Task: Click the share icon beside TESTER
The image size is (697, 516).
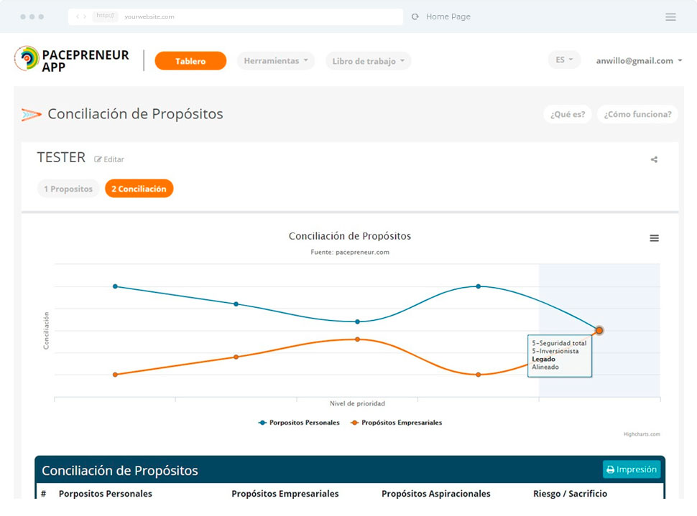Action: click(654, 160)
